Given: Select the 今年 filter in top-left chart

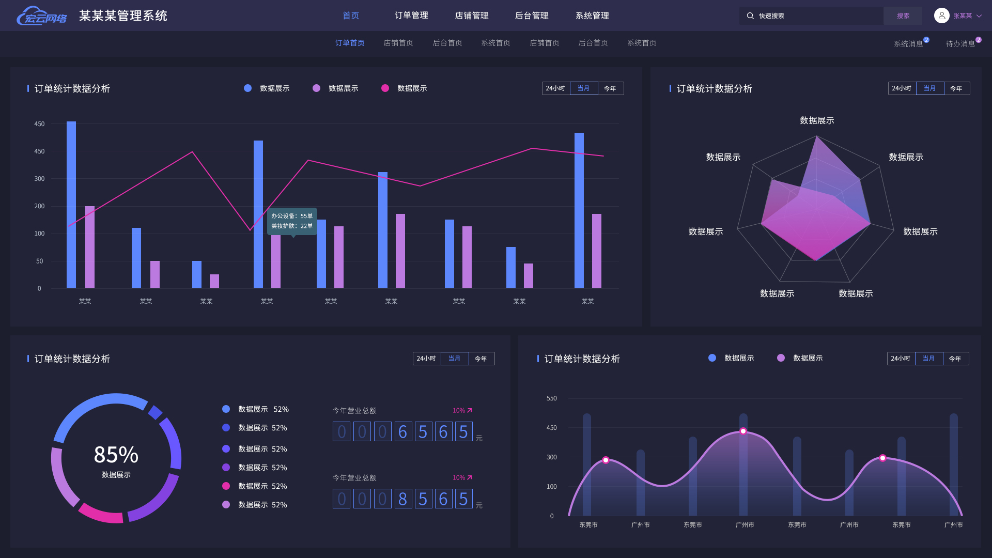Looking at the screenshot, I should [610, 88].
